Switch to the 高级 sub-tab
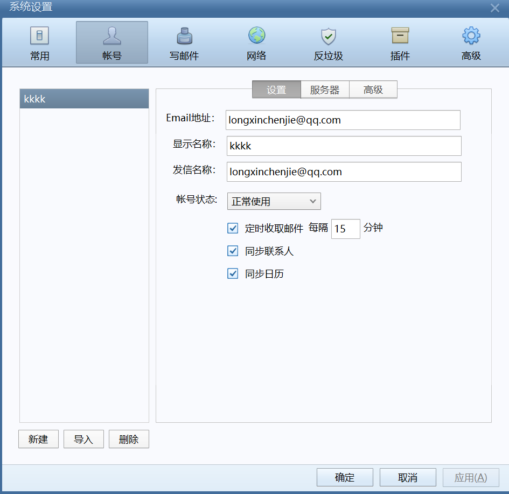This screenshot has height=494, width=509. pos(373,90)
